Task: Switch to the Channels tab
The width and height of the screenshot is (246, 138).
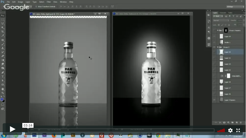Action: [x=223, y=13]
